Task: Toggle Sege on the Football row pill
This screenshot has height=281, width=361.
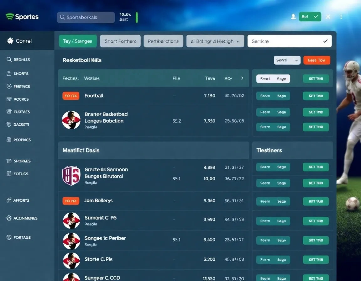Action: point(281,96)
